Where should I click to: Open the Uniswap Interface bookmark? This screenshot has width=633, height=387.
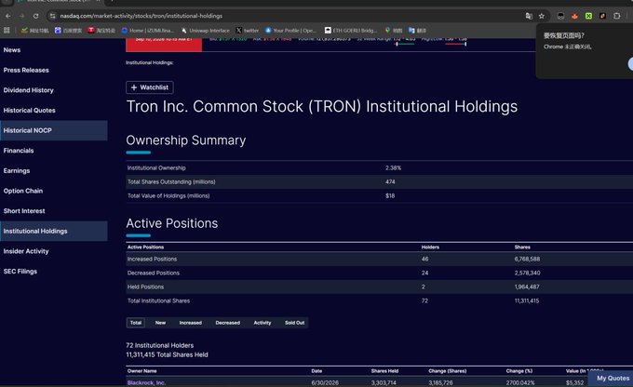point(205,31)
